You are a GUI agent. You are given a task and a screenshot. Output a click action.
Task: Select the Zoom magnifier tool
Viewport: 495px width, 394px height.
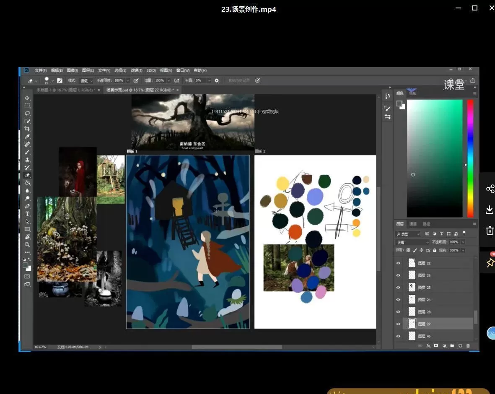click(x=27, y=244)
